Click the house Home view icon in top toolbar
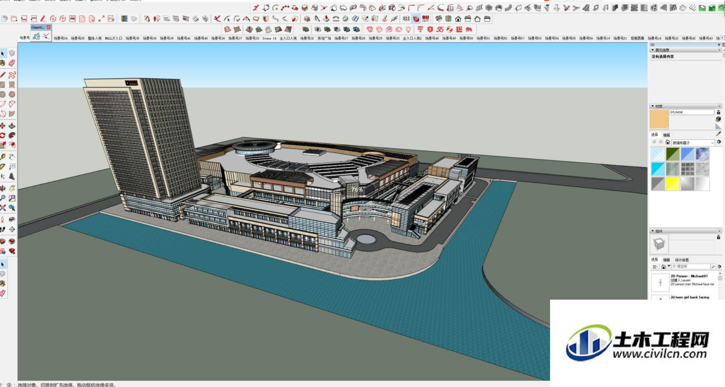 pyautogui.click(x=458, y=19)
